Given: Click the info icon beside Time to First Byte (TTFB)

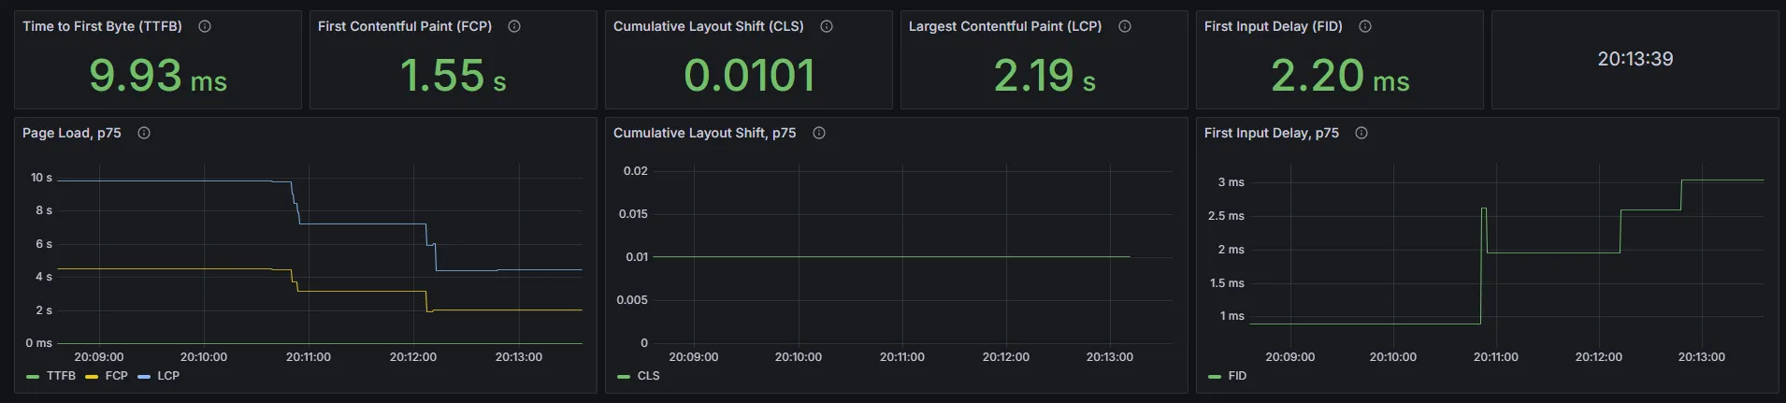Looking at the screenshot, I should [205, 26].
